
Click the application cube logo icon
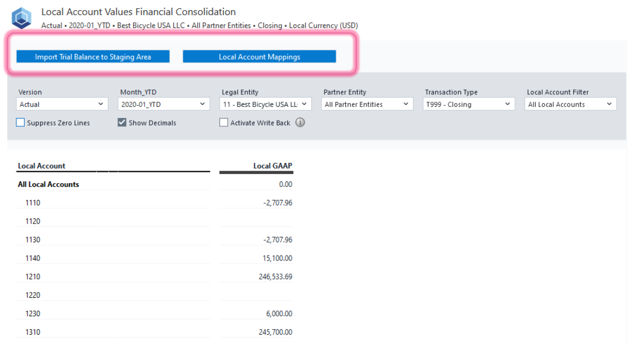22,18
